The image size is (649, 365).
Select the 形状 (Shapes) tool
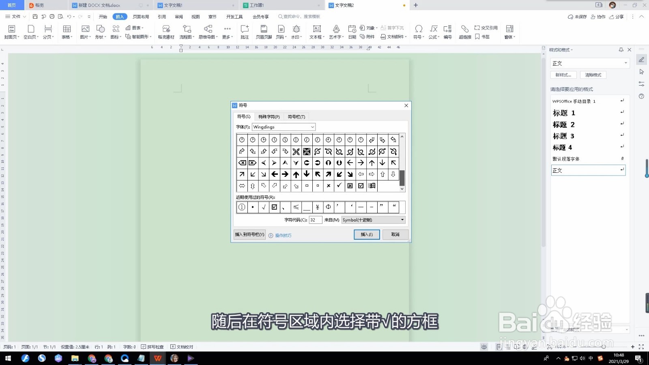(x=100, y=31)
